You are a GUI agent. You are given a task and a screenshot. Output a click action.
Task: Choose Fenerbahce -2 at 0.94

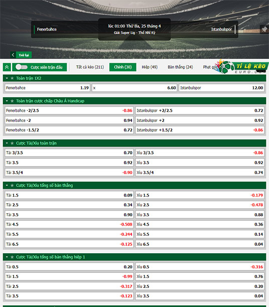(69, 120)
